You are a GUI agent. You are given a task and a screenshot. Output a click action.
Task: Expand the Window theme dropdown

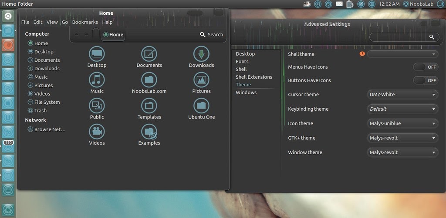pyautogui.click(x=402, y=152)
